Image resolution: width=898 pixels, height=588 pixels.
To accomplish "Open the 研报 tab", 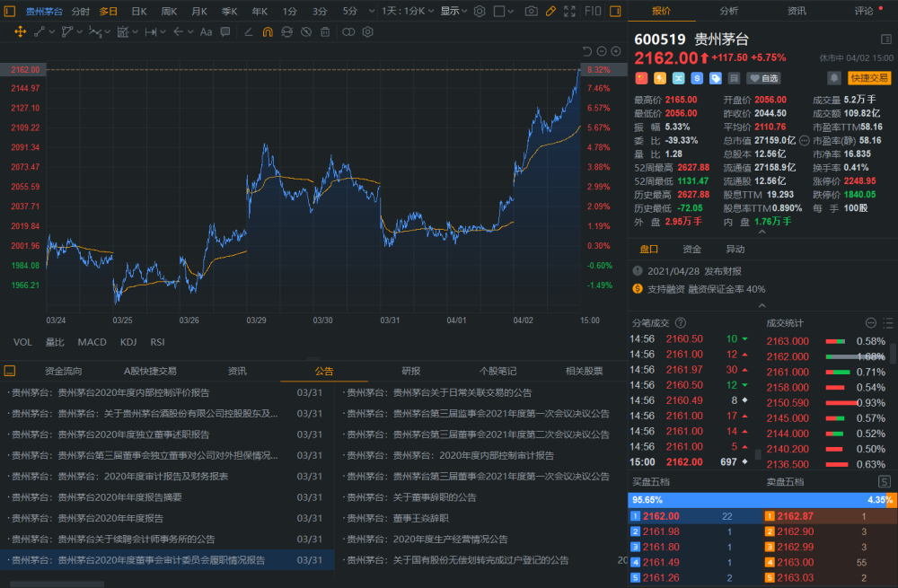I will [x=410, y=371].
